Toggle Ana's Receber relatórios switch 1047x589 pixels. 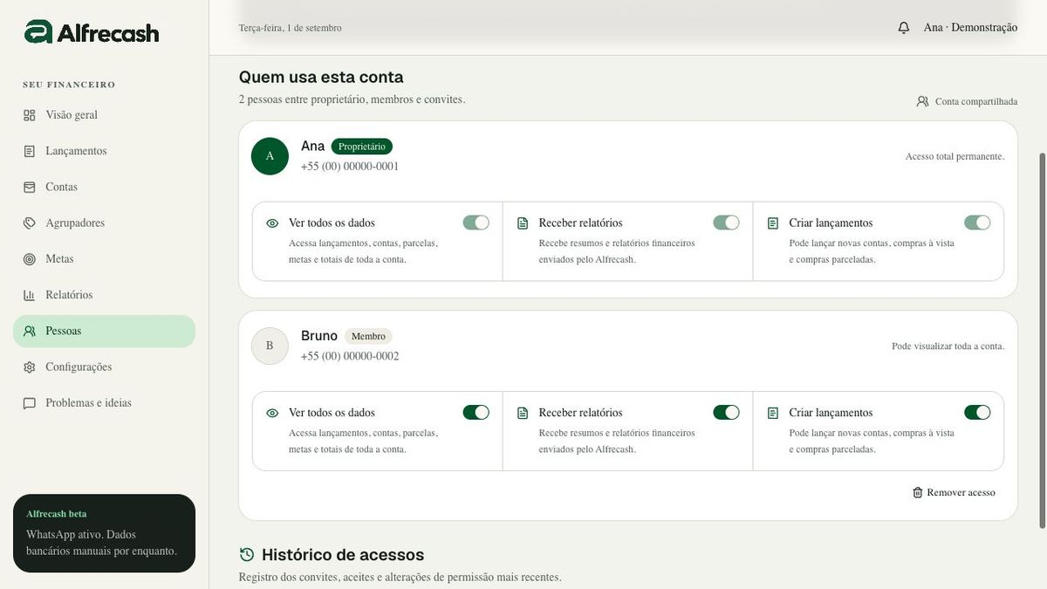pyautogui.click(x=726, y=223)
